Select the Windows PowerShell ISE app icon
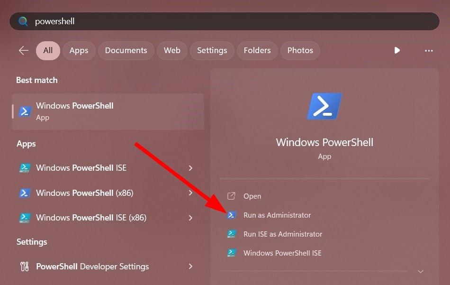This screenshot has width=450, height=285. tap(25, 167)
